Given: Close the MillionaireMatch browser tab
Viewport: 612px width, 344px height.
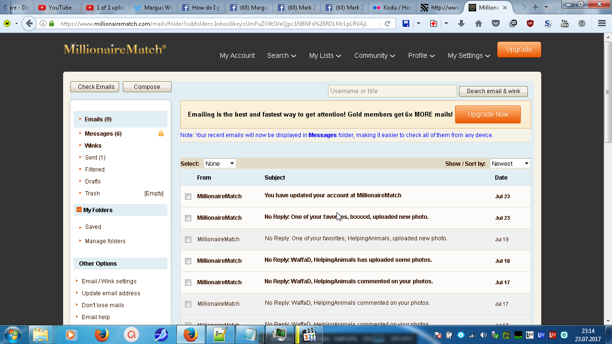Looking at the screenshot, I should [x=504, y=7].
